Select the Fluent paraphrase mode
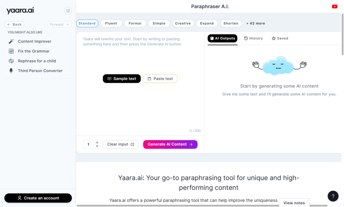 tap(111, 24)
